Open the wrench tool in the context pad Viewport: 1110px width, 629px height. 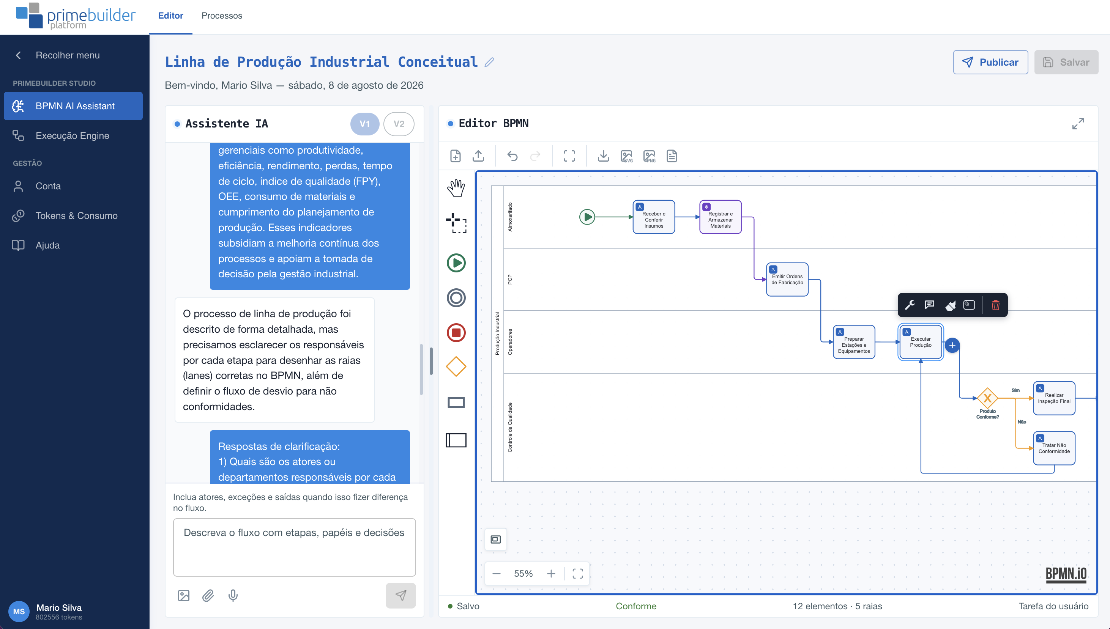pyautogui.click(x=910, y=305)
